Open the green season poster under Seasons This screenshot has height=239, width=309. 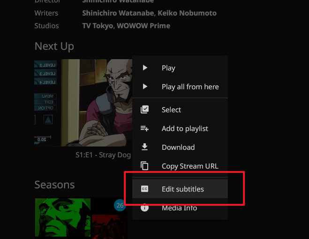[x=62, y=218]
